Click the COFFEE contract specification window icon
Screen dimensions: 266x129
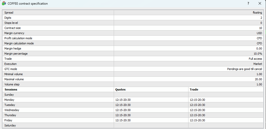coord(4,4)
